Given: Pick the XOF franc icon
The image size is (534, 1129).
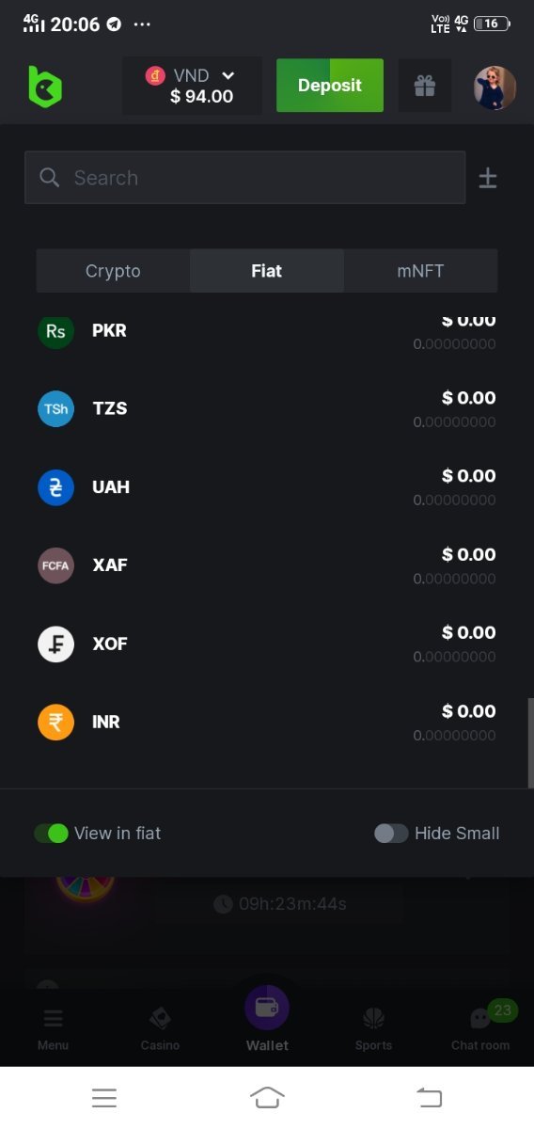Looking at the screenshot, I should 55,644.
